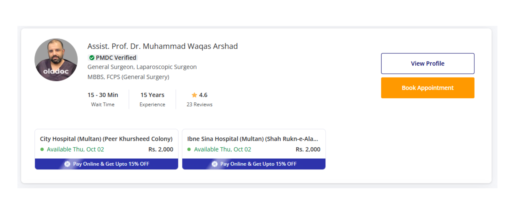Click Available Thu, Oct 02 under Ibne Sina
The width and height of the screenshot is (515, 214).
222,150
